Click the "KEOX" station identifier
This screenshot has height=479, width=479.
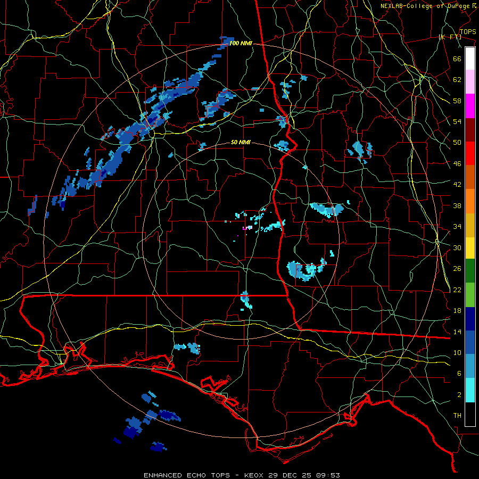coord(254,475)
